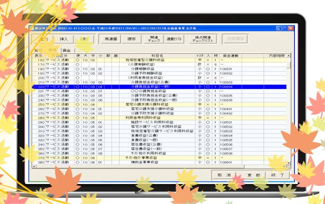Select row 介護負担金収益(公費)

[159, 82]
